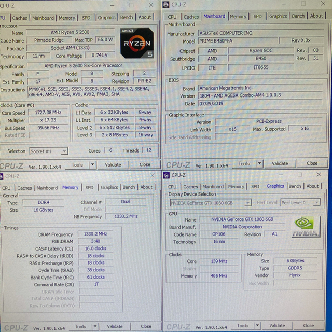Viewport: 332px width, 332px height.
Task: Click Validate button in the Graphics window
Action: [x=277, y=325]
